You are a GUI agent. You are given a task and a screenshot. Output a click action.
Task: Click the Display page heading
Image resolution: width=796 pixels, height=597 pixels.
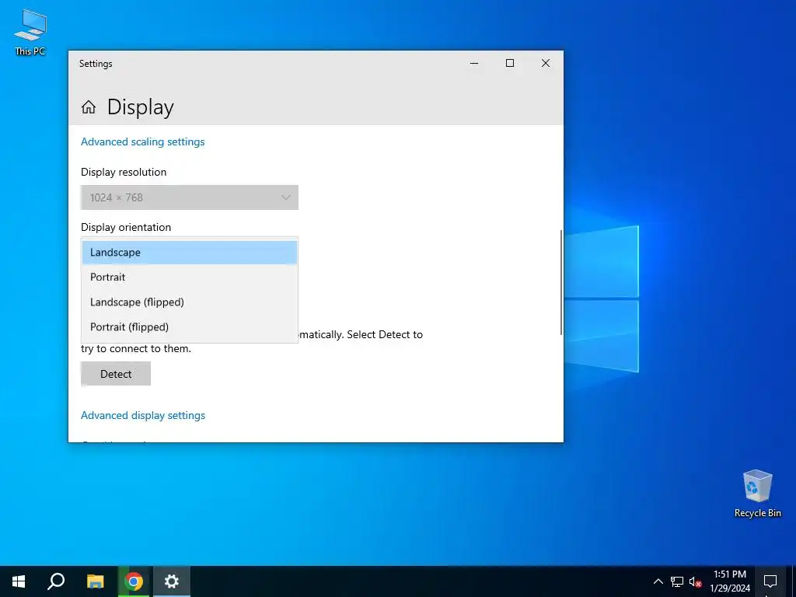141,107
